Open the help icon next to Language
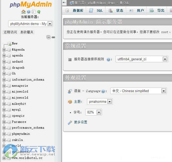The height and width of the screenshot is (162, 172). (x=103, y=91)
